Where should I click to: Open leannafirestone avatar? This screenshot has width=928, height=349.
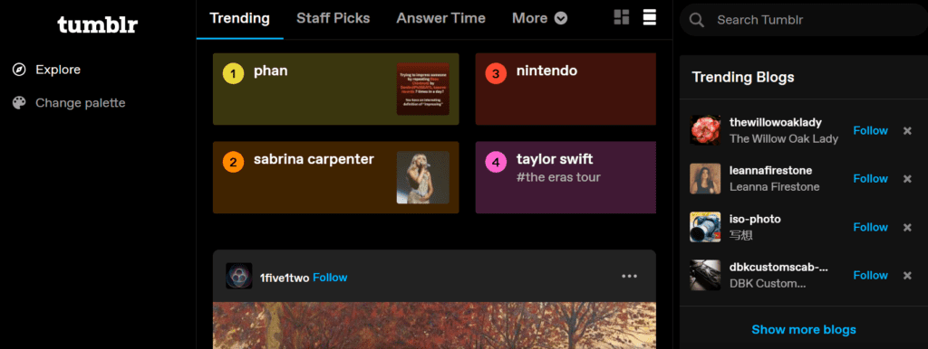pyautogui.click(x=705, y=179)
